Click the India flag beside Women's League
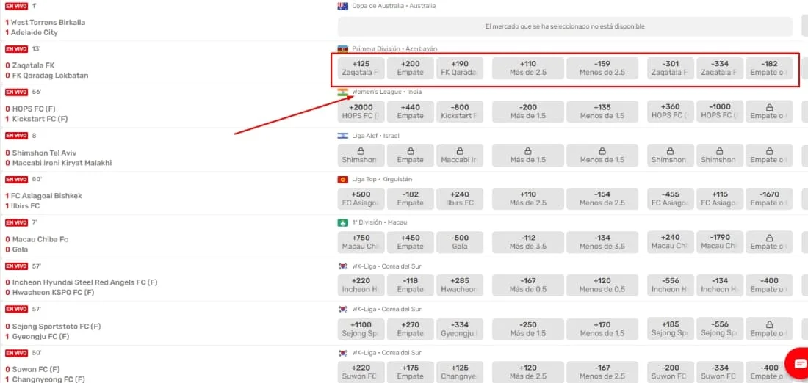 342,92
